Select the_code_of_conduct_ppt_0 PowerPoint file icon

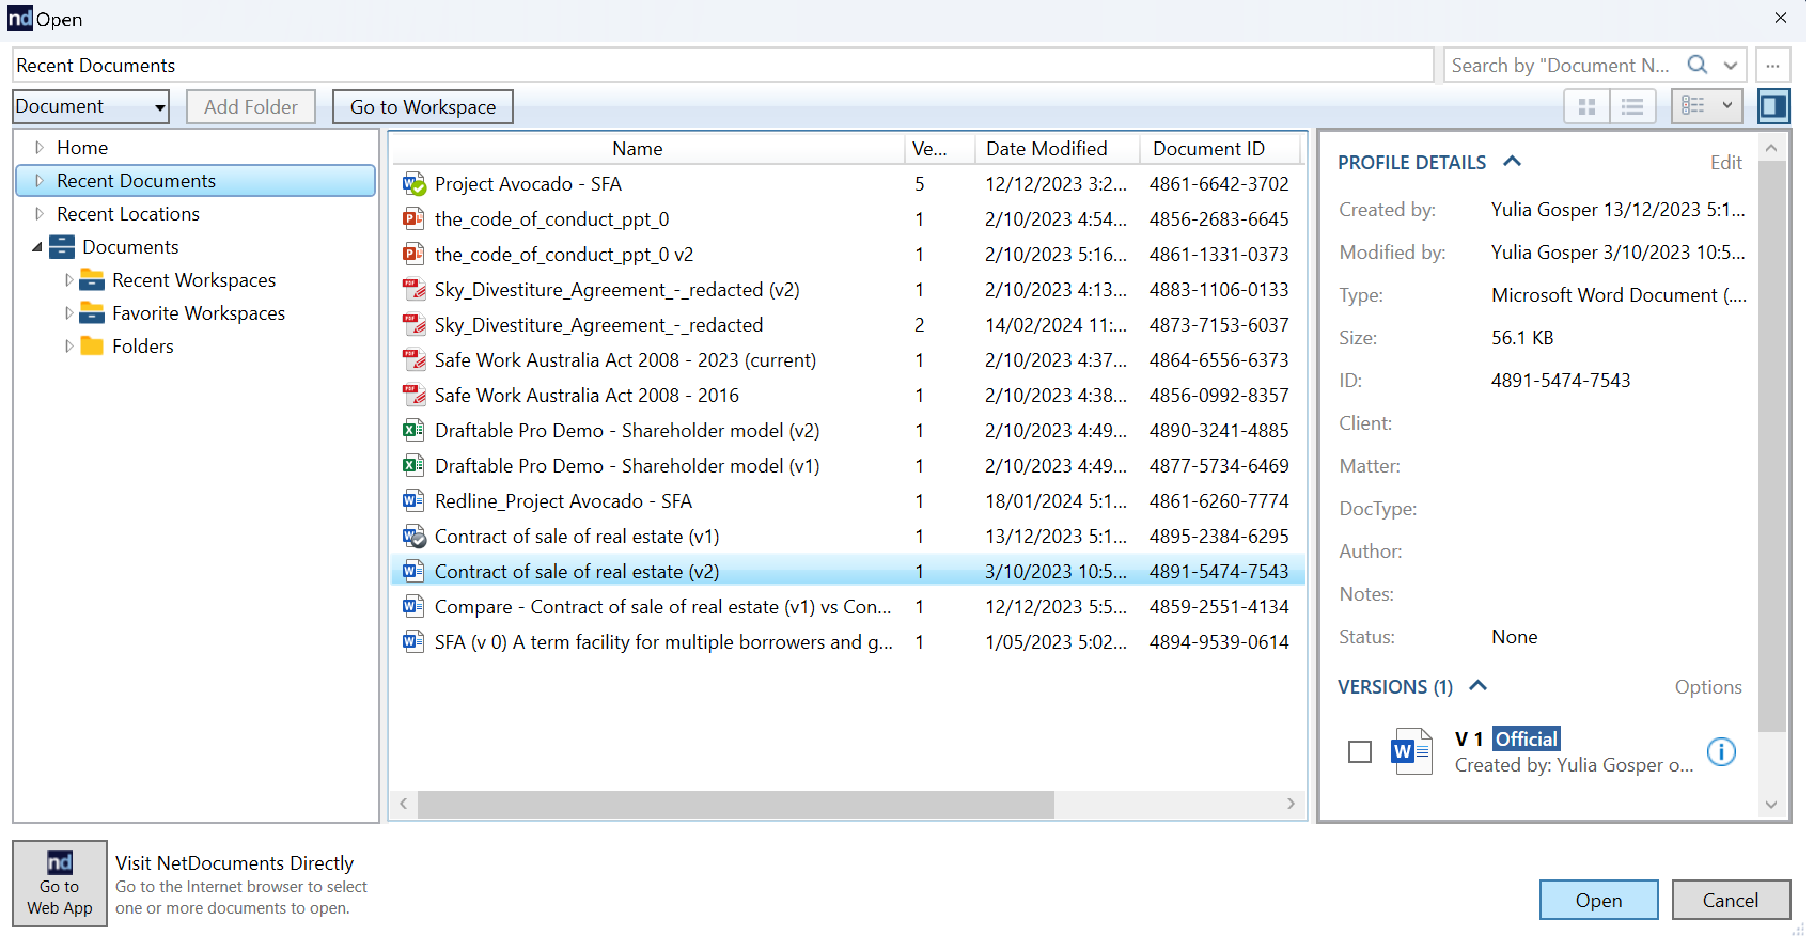click(x=413, y=219)
